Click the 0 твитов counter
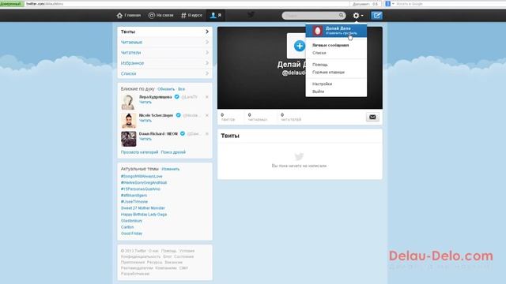This screenshot has width=506, height=284. (x=228, y=118)
